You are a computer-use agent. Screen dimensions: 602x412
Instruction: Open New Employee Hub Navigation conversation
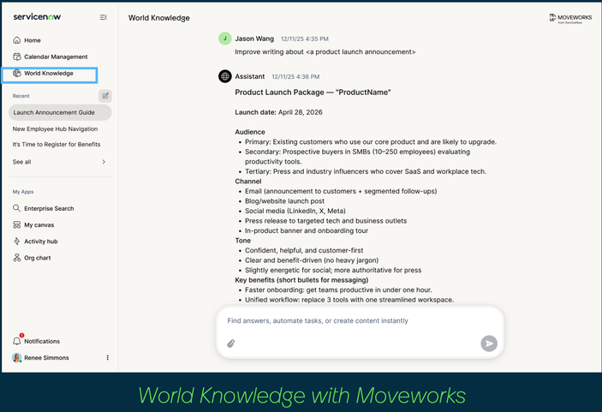coord(55,129)
